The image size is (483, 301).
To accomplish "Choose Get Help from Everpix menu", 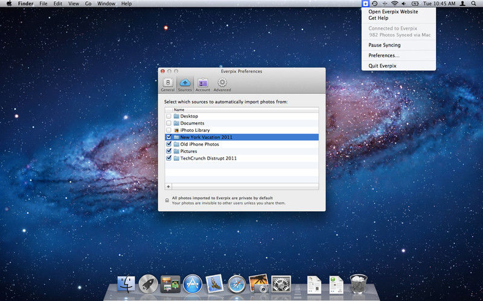I will coord(379,18).
